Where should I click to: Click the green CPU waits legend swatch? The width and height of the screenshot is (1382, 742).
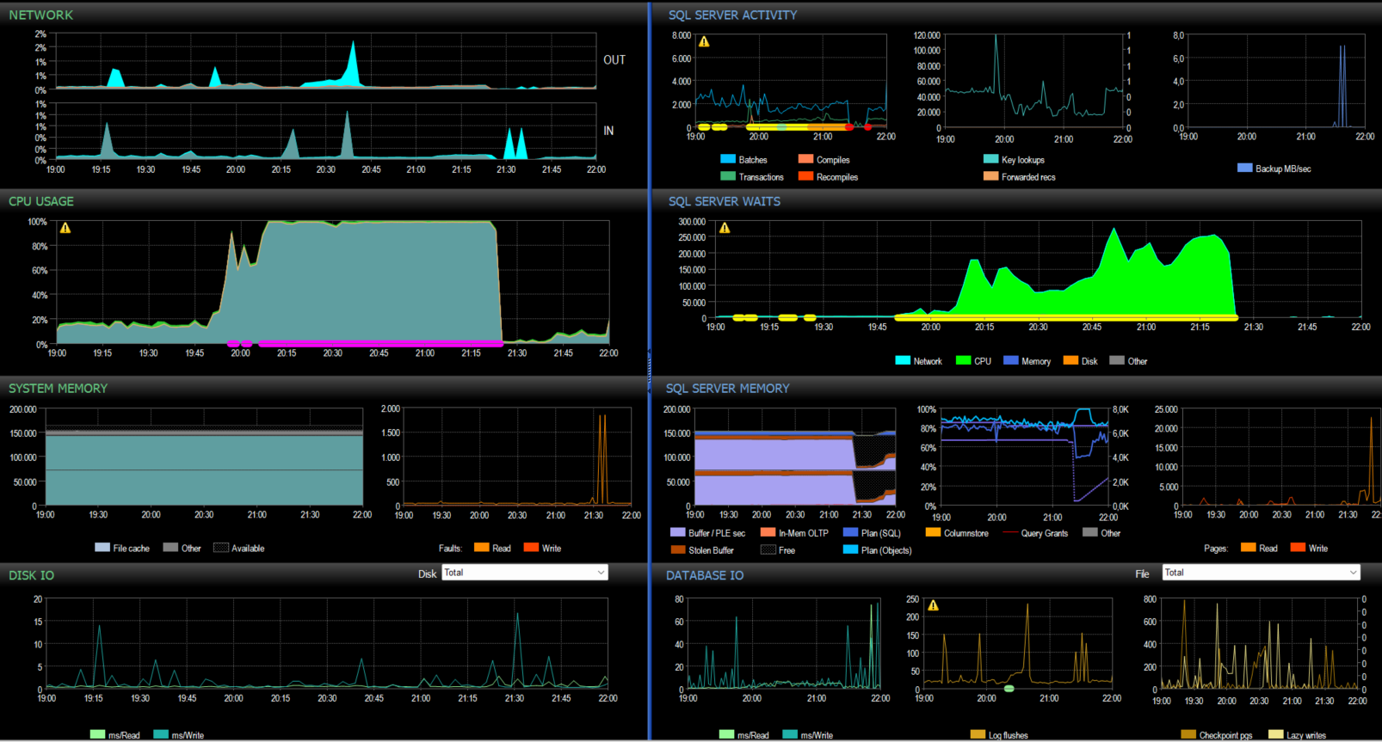coord(963,360)
